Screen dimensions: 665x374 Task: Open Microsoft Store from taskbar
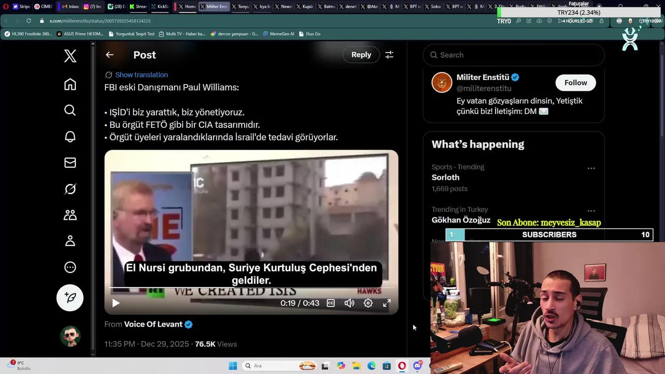387,366
